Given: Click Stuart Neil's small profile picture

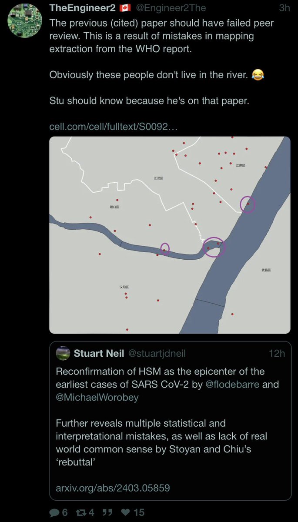Looking at the screenshot, I should pos(63,353).
